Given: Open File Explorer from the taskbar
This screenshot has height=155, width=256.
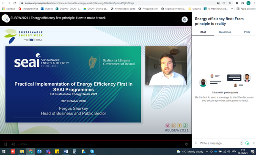Looking at the screenshot, I should tap(22, 152).
